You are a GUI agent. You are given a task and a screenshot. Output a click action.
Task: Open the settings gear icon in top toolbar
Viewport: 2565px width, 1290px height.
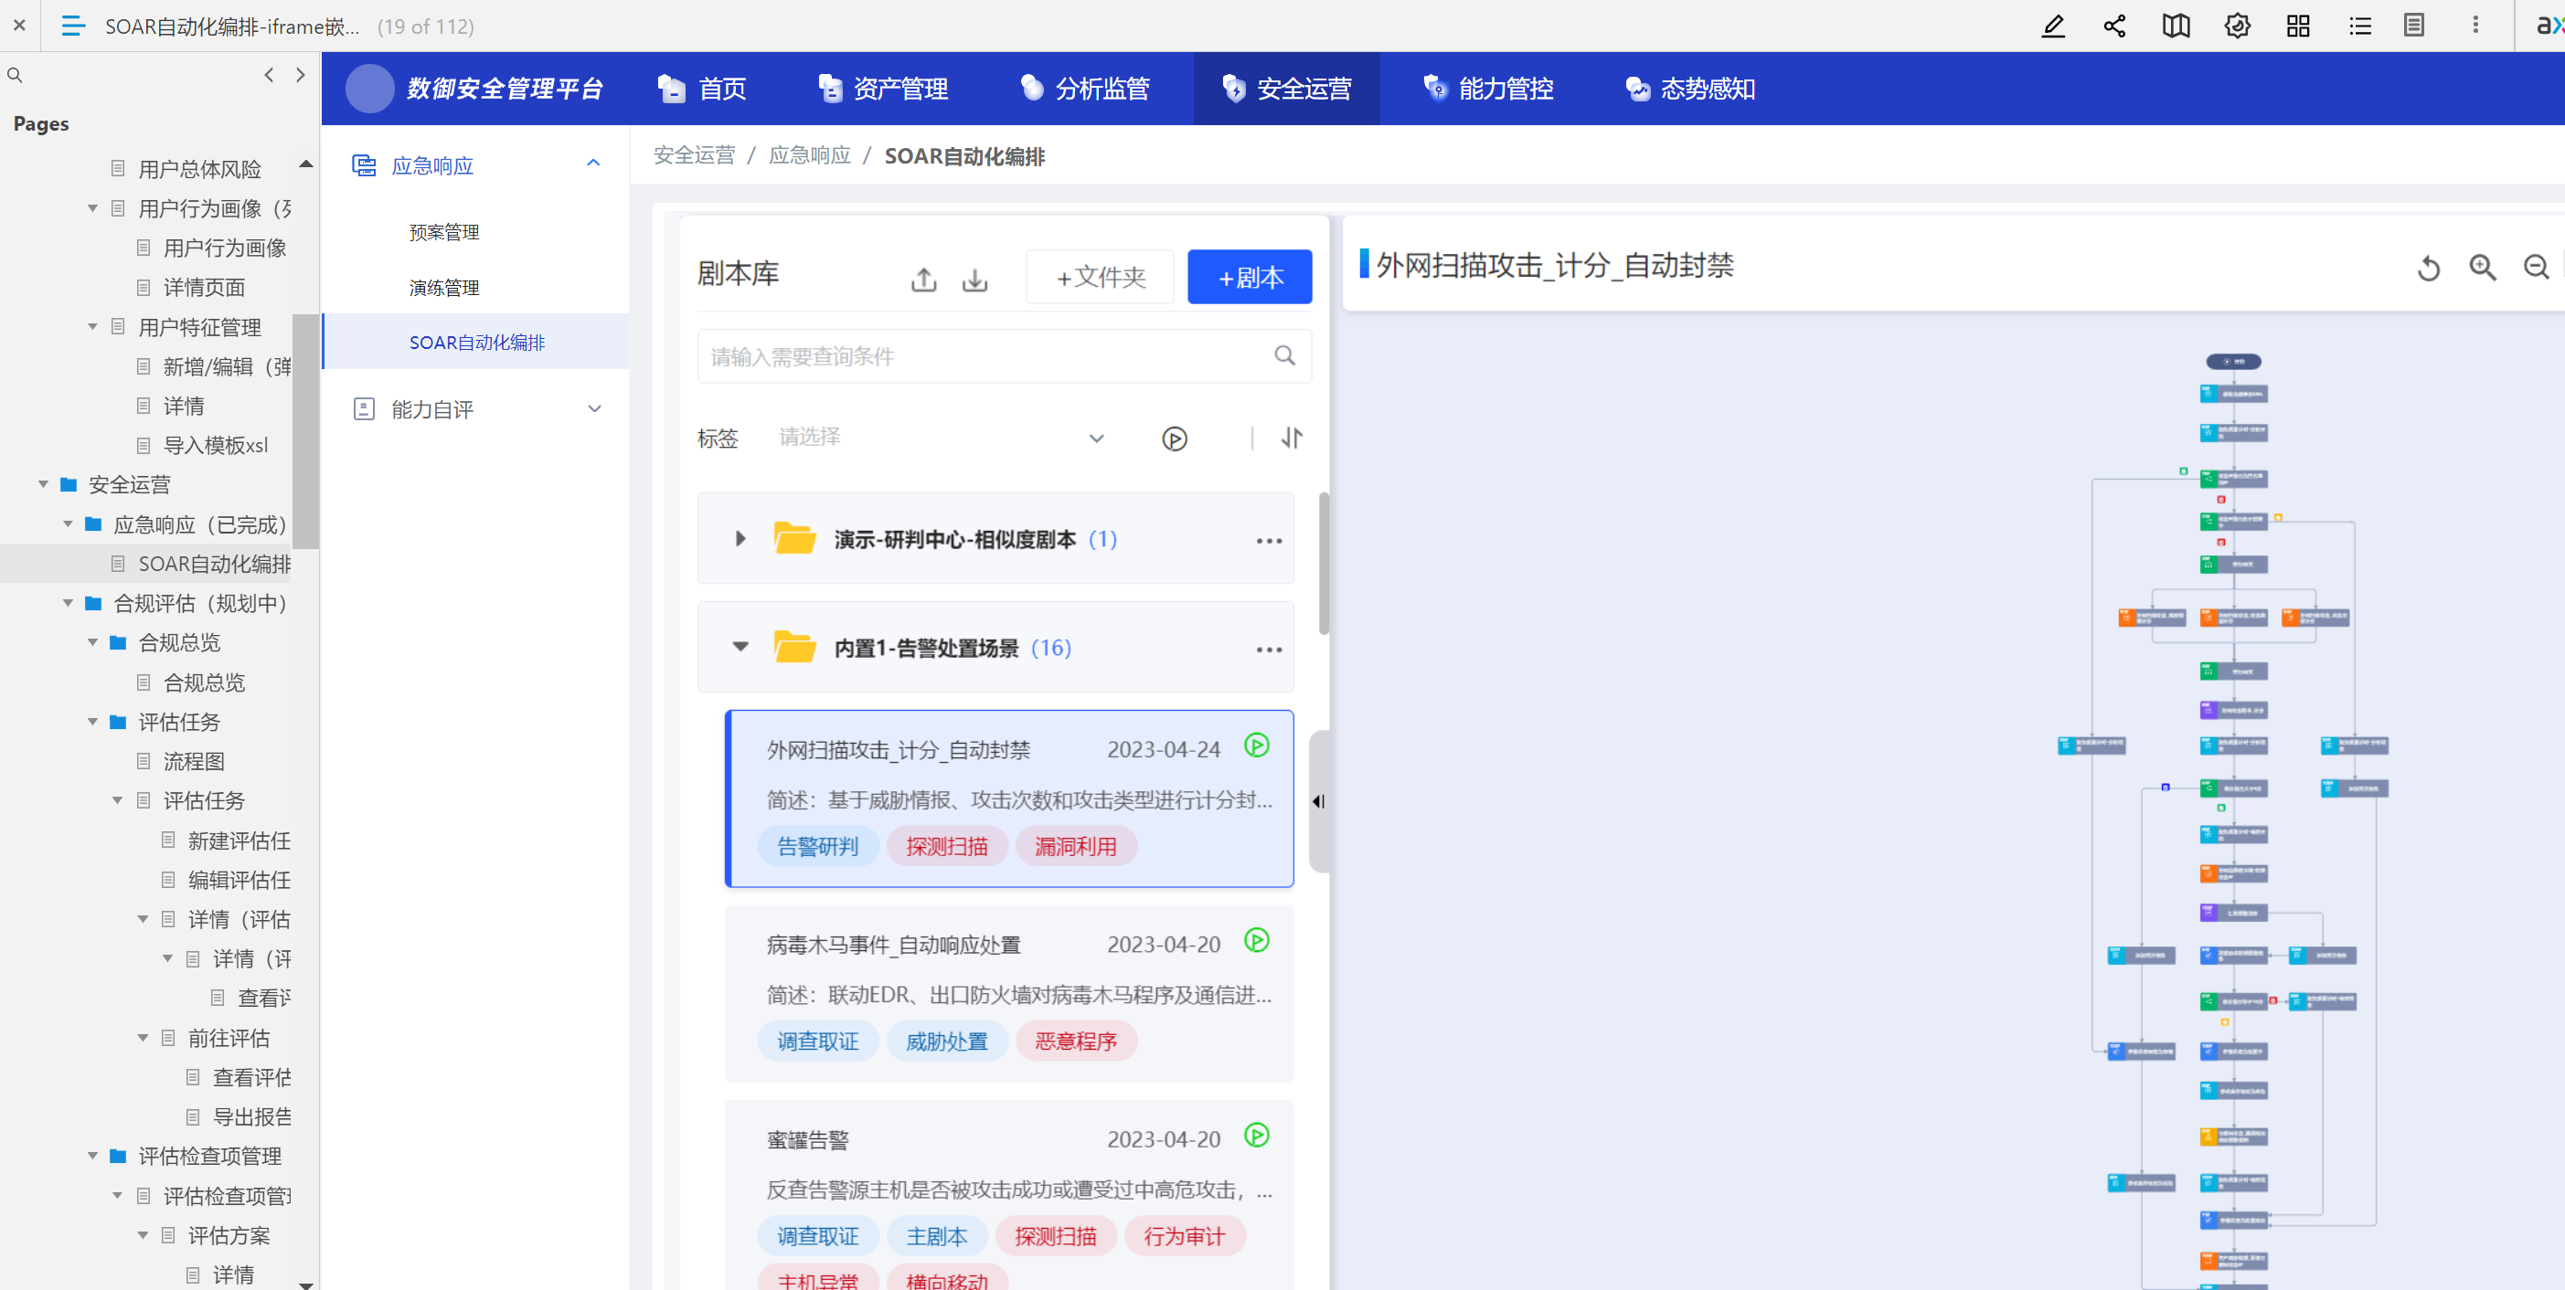click(x=2238, y=26)
